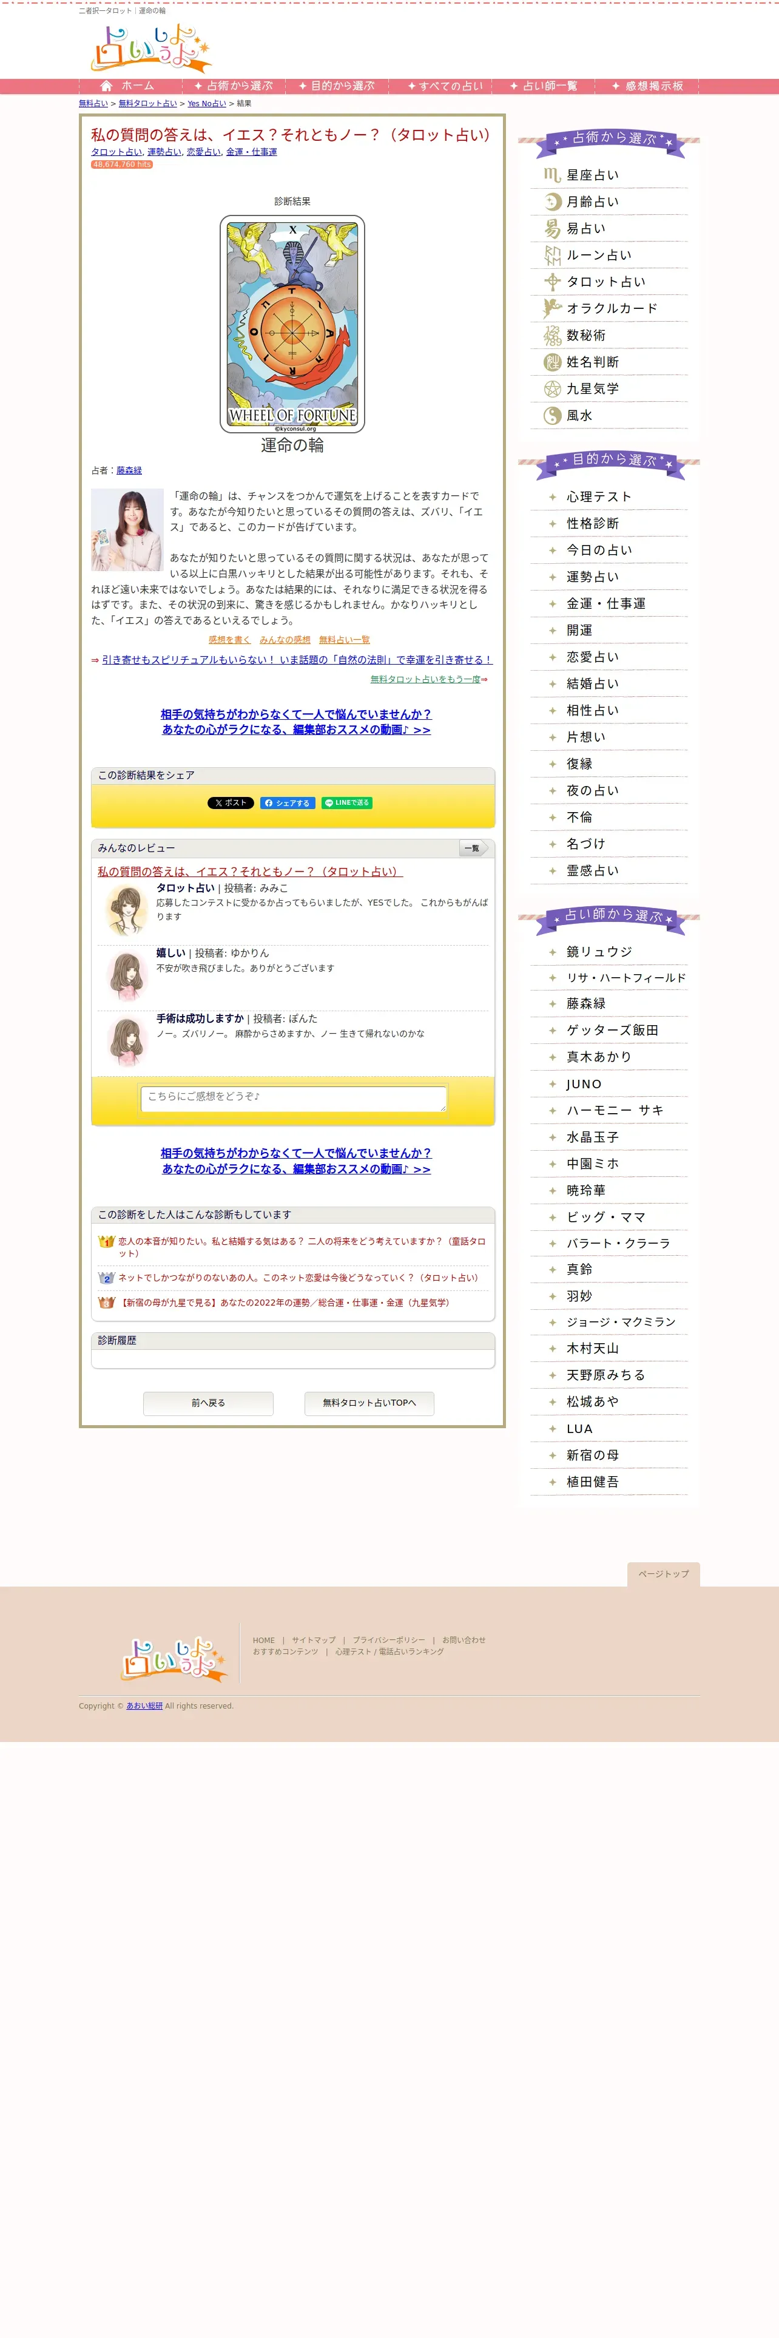
Task: Open the 目的から選ぶ nav menu
Action: (x=337, y=86)
